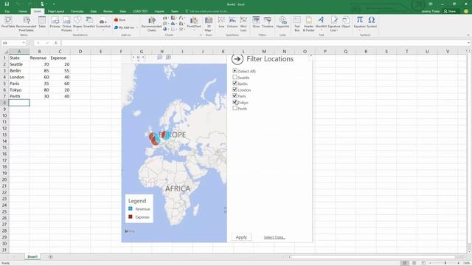Insert a Symbol (omega icon)
The width and height of the screenshot is (472, 266).
(372, 23)
